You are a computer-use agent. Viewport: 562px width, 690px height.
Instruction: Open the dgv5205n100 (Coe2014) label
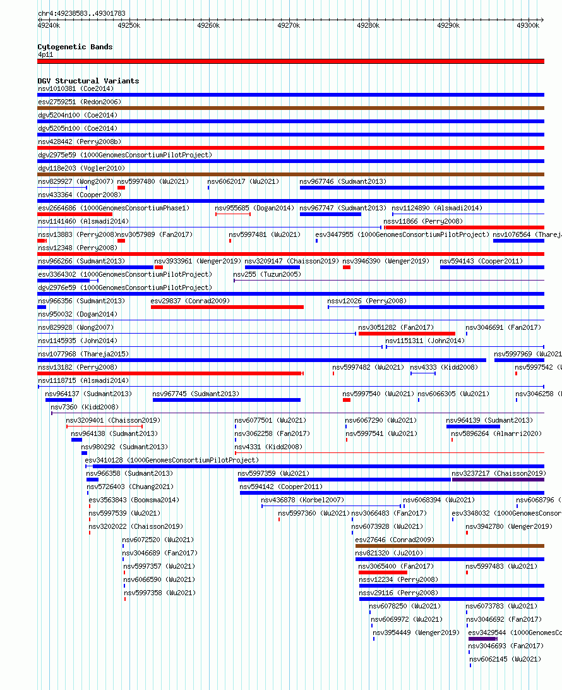pyautogui.click(x=78, y=128)
